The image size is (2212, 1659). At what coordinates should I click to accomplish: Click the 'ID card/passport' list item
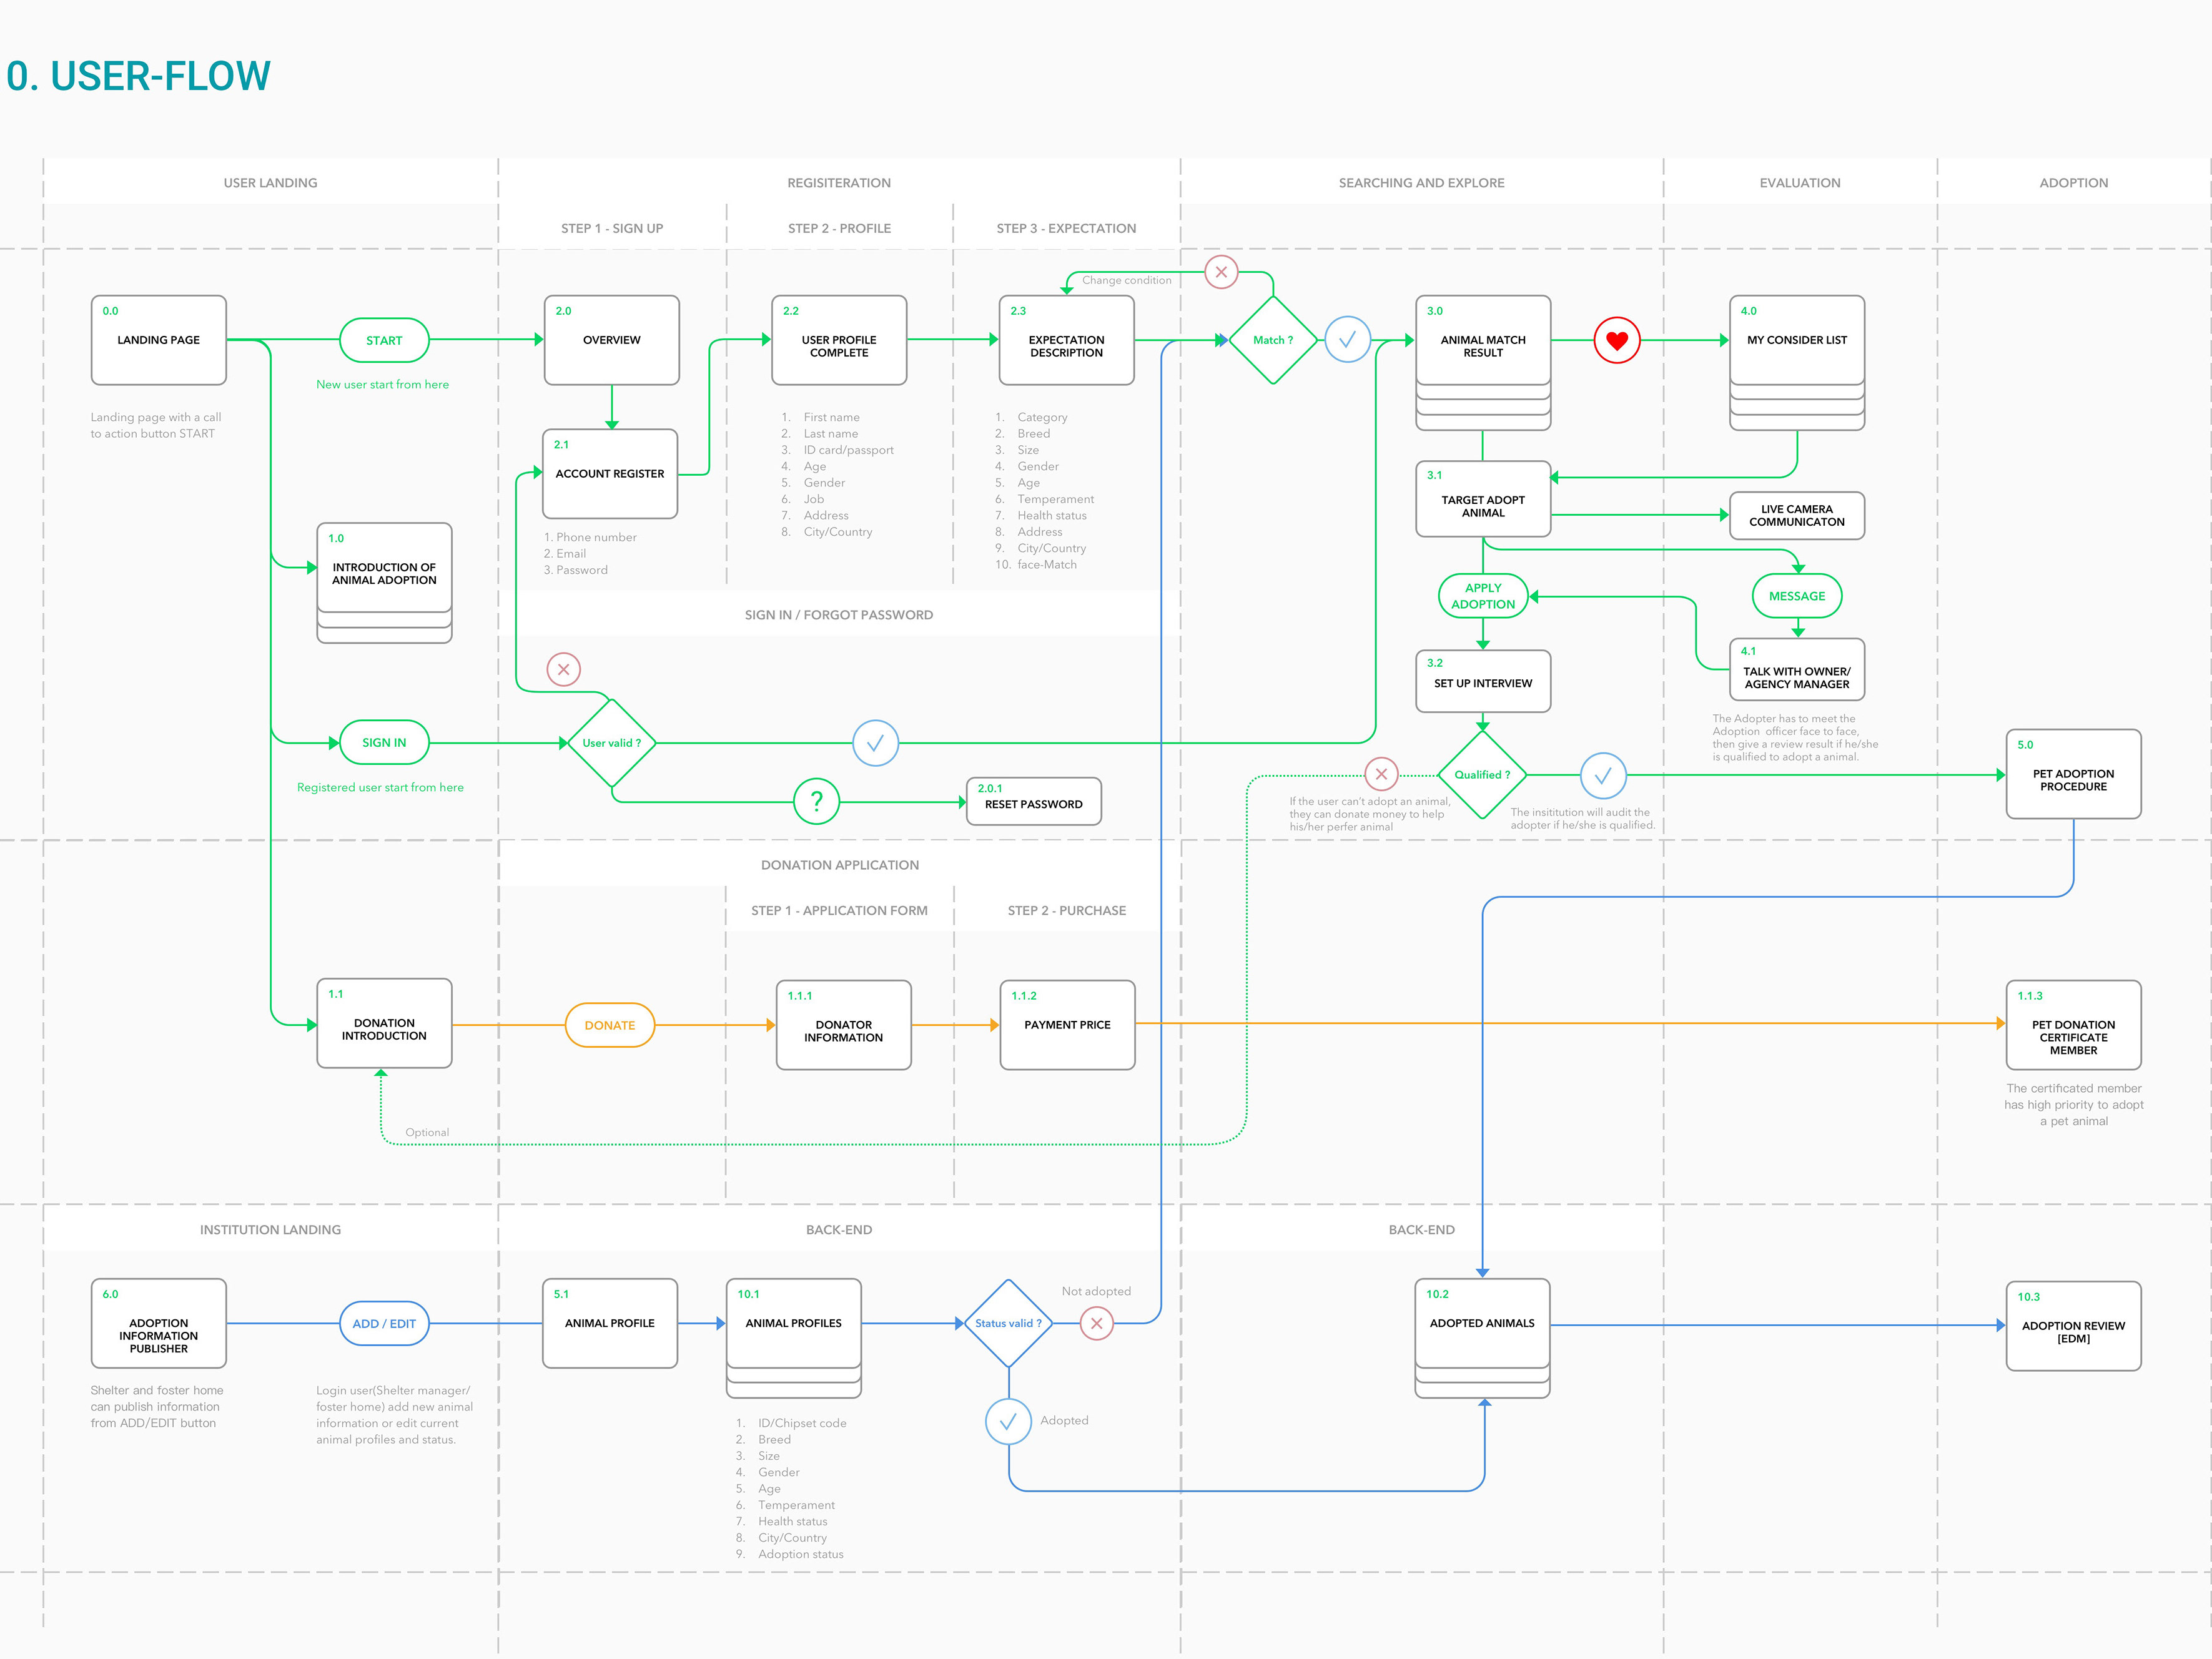tap(848, 450)
